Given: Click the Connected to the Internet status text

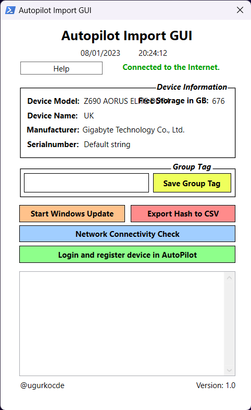Looking at the screenshot, I should (171, 67).
